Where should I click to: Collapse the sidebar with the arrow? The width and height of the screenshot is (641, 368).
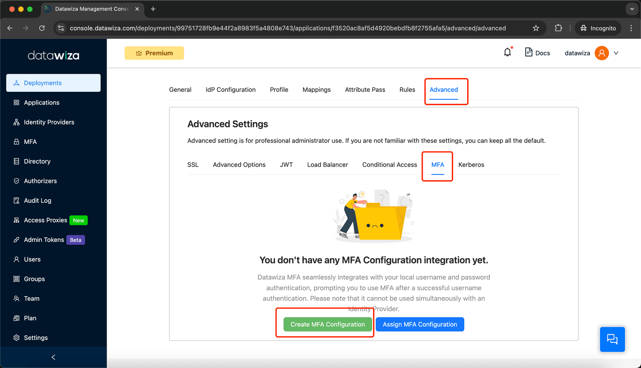click(53, 357)
